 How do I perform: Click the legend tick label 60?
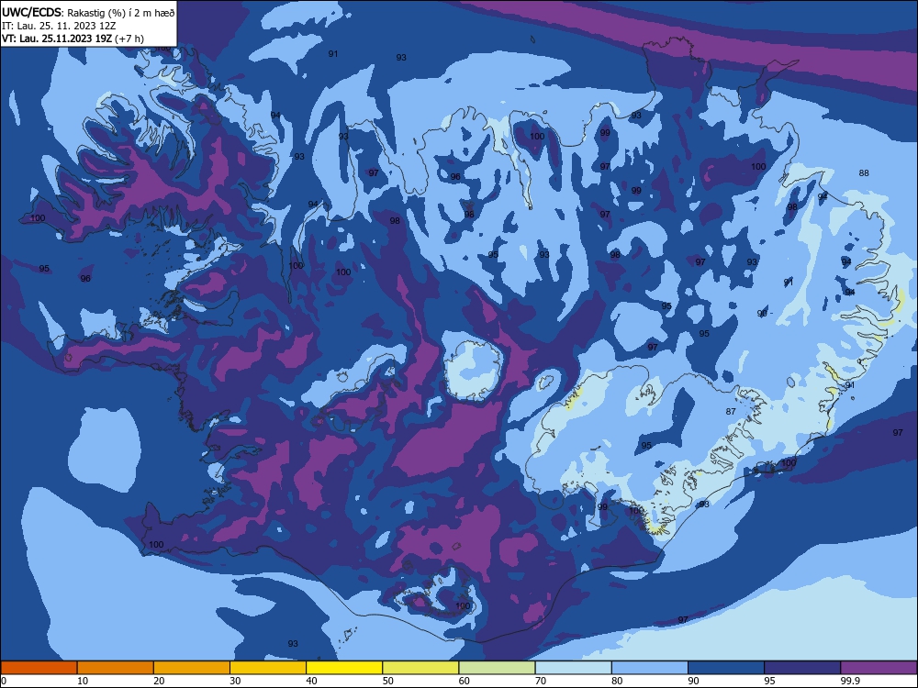(465, 681)
